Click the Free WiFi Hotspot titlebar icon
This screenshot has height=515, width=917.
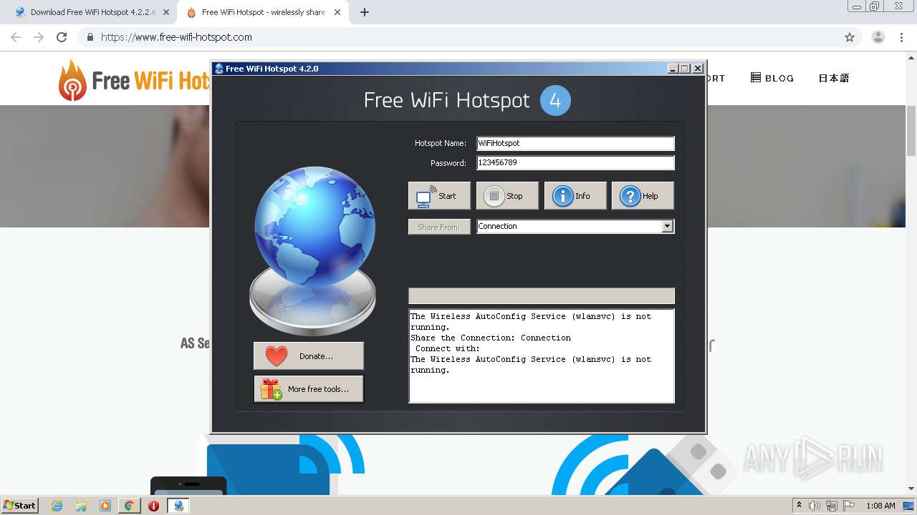click(x=219, y=69)
